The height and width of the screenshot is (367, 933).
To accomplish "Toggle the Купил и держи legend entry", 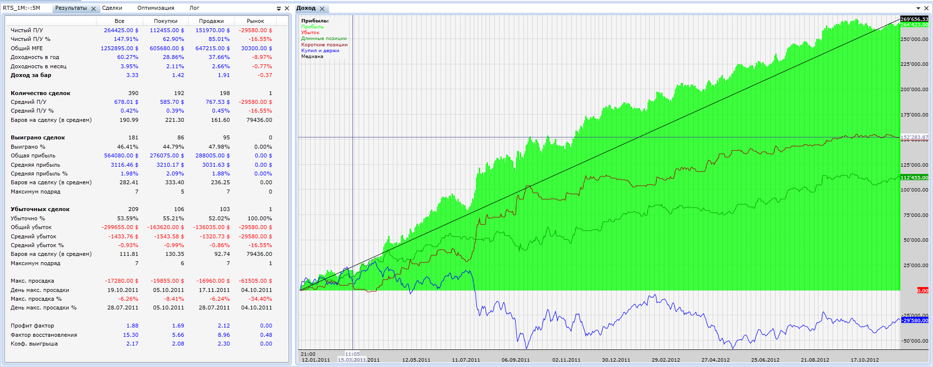I will pyautogui.click(x=320, y=51).
